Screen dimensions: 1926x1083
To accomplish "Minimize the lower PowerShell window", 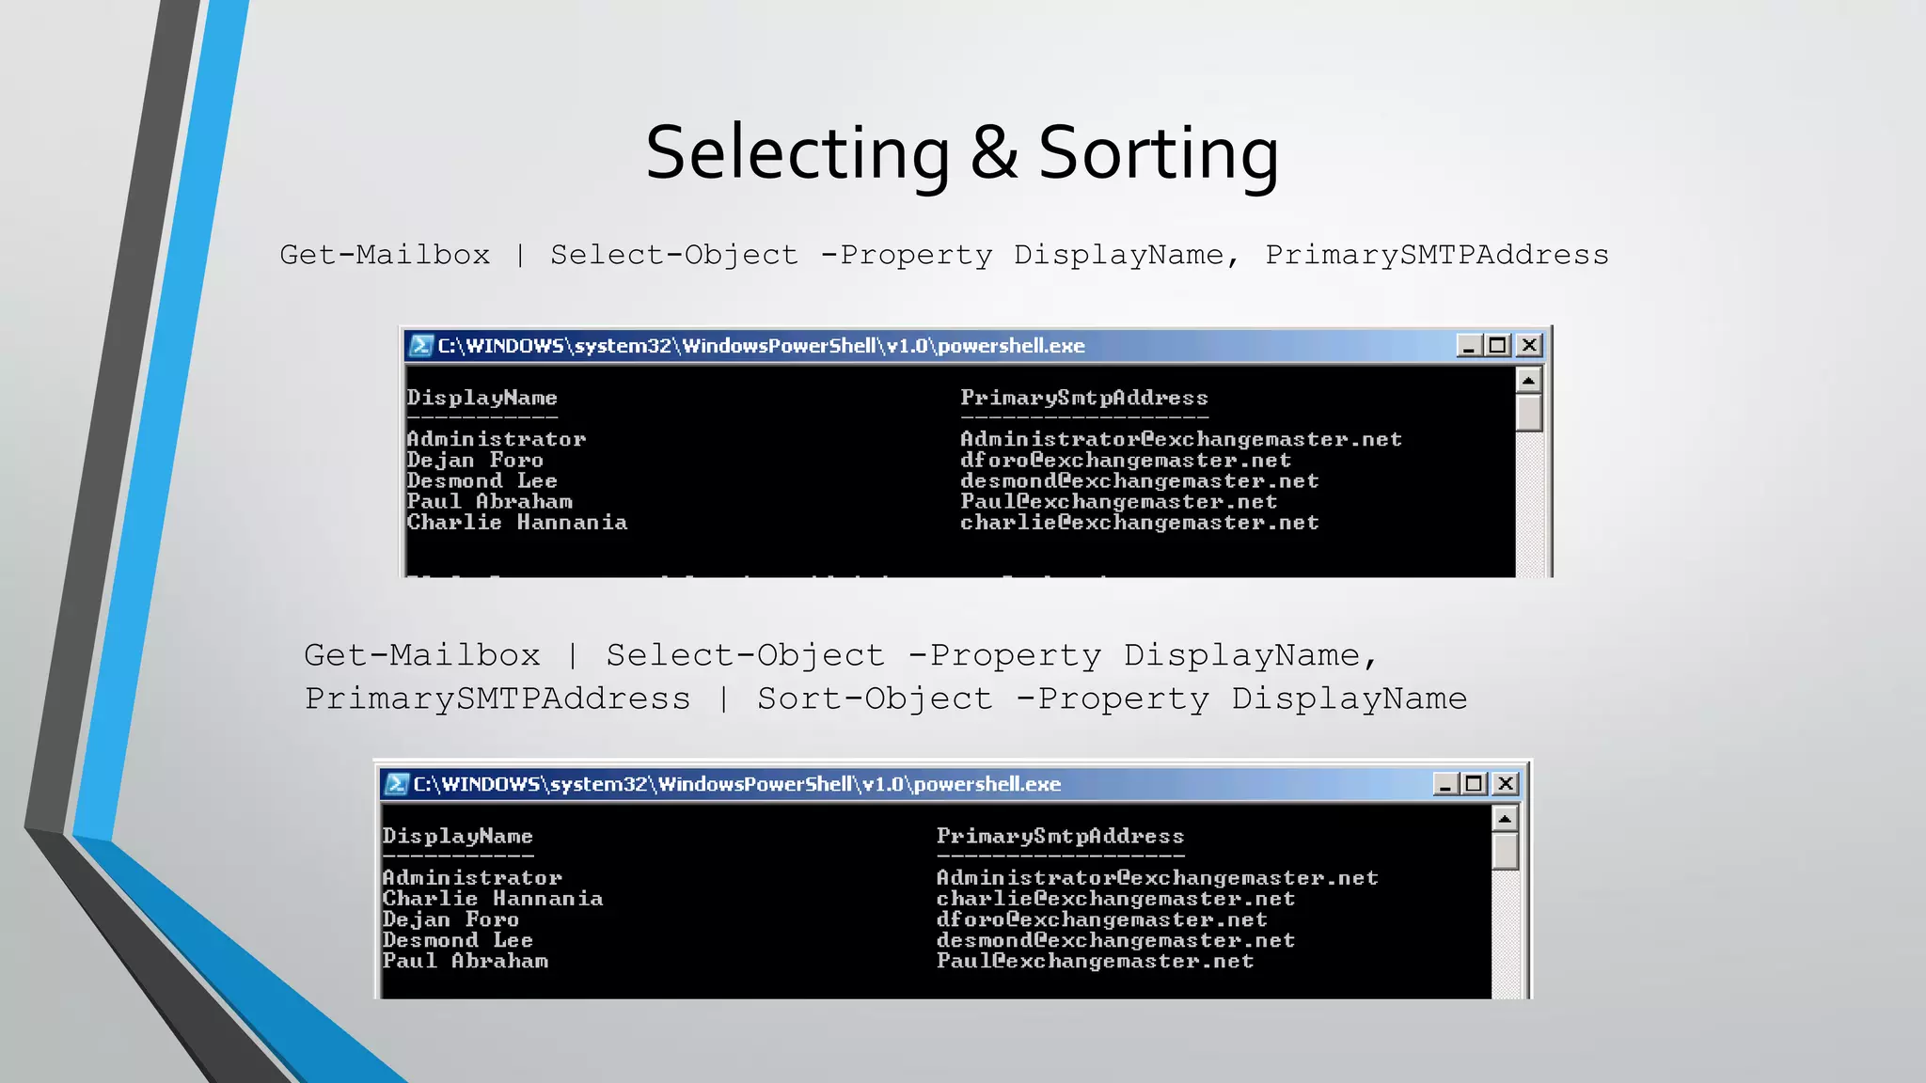I will coord(1445,784).
